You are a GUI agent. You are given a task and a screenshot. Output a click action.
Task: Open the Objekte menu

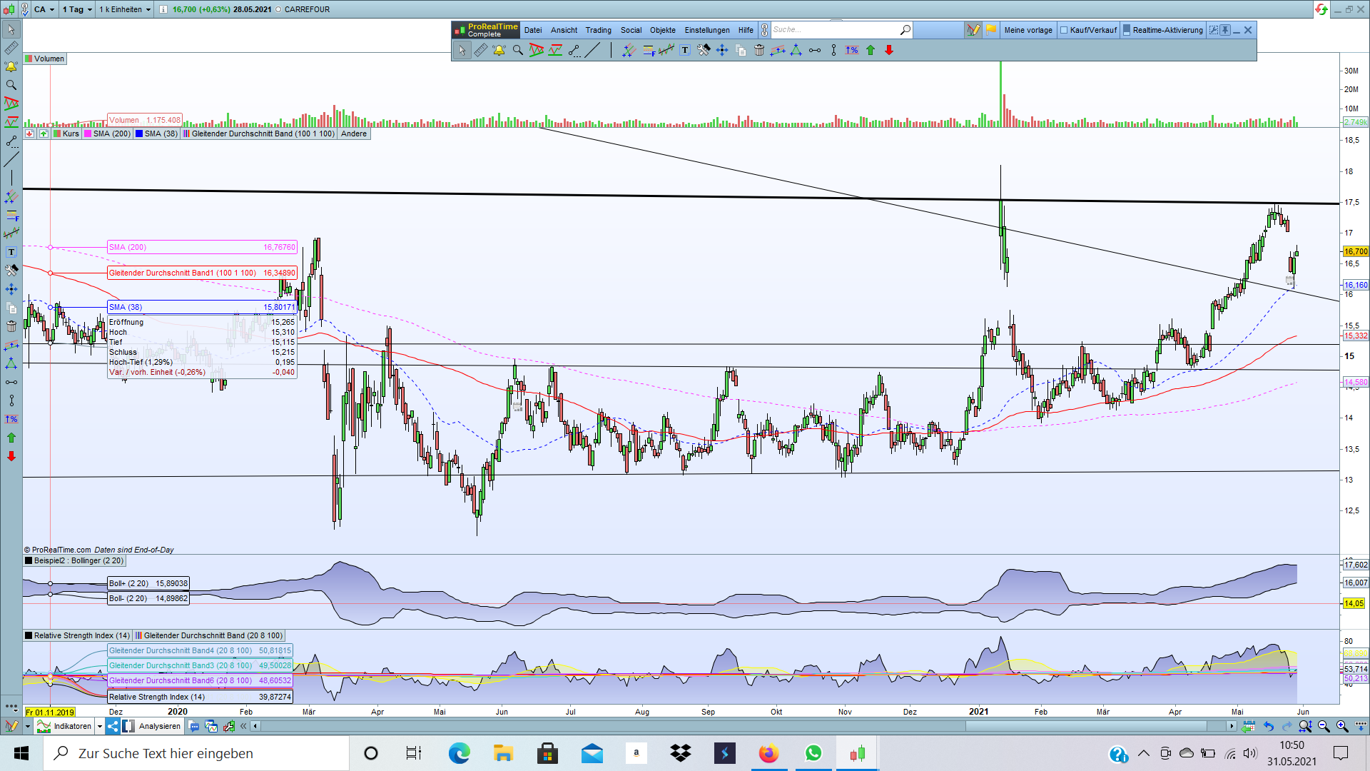pos(663,30)
